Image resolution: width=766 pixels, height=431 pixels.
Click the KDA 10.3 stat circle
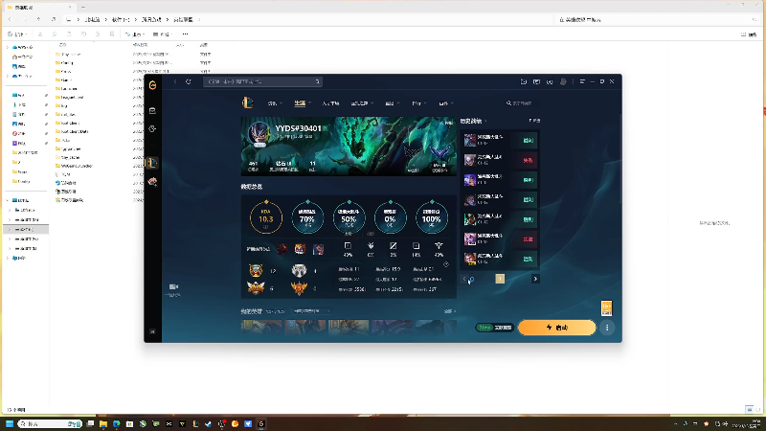tap(266, 217)
